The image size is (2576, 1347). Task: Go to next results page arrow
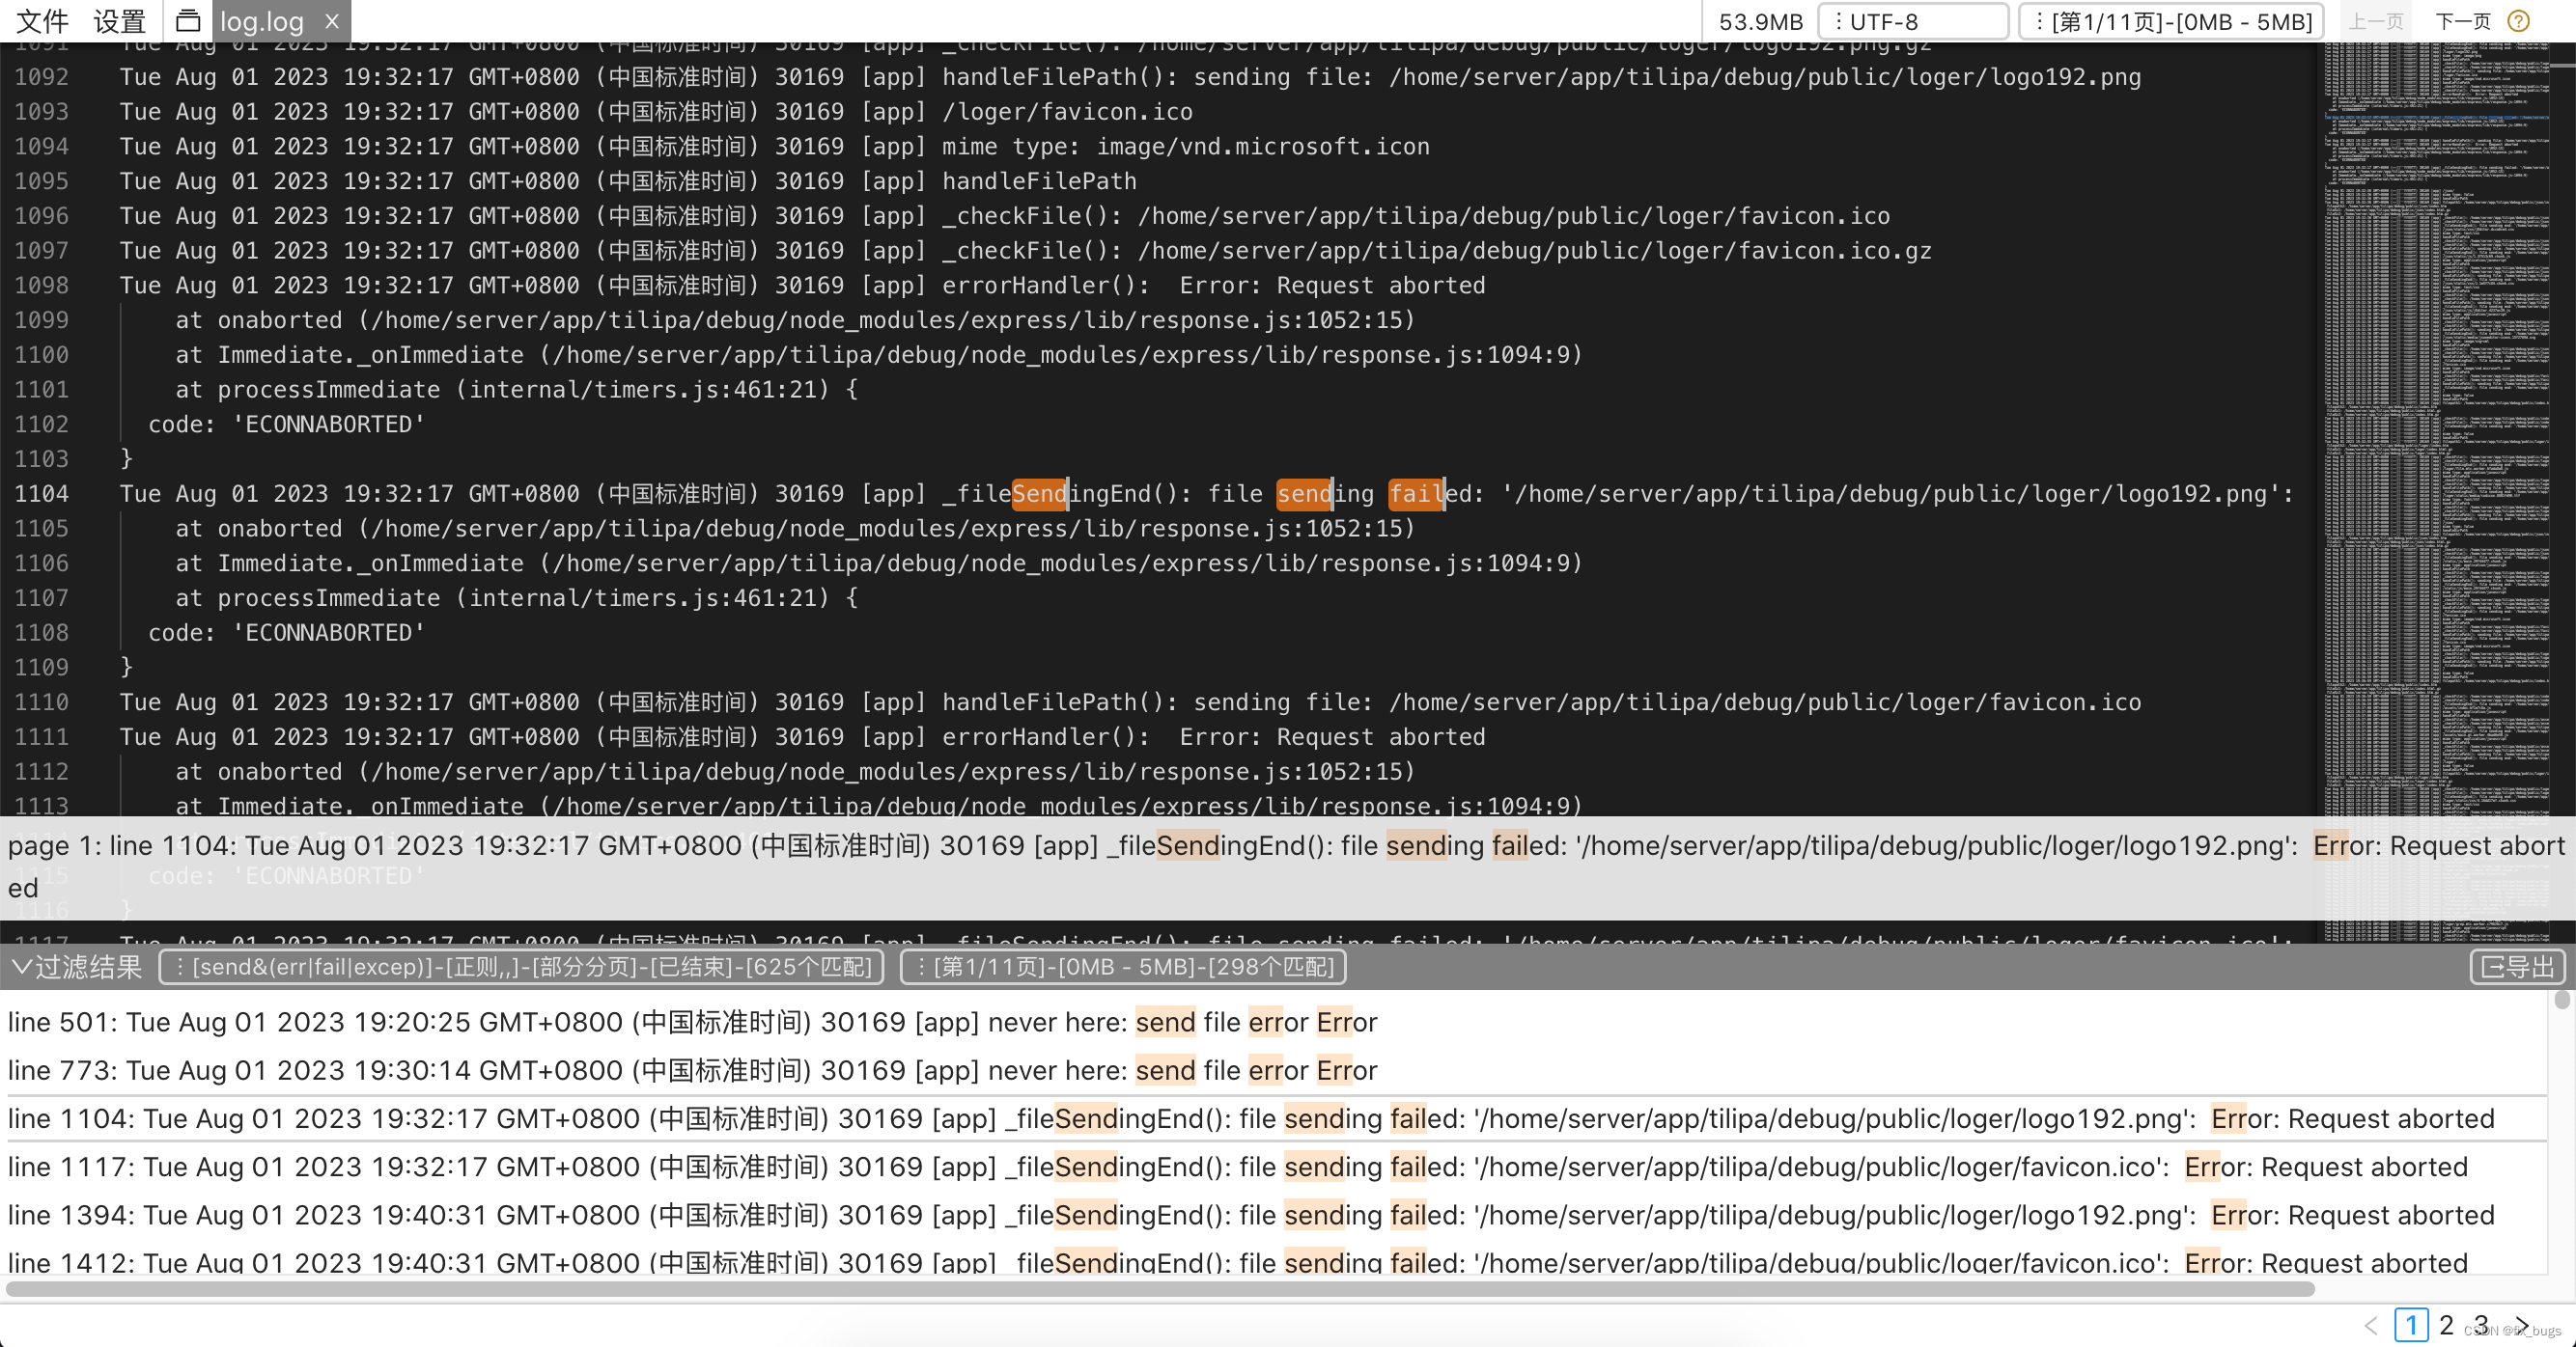[2523, 1325]
